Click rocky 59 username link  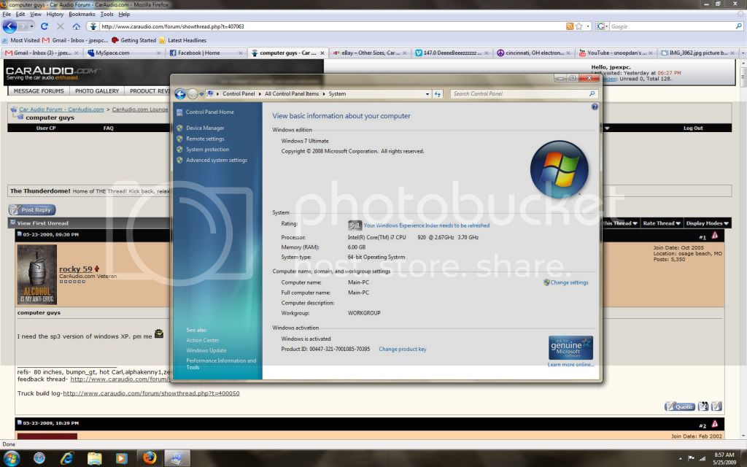coord(75,269)
